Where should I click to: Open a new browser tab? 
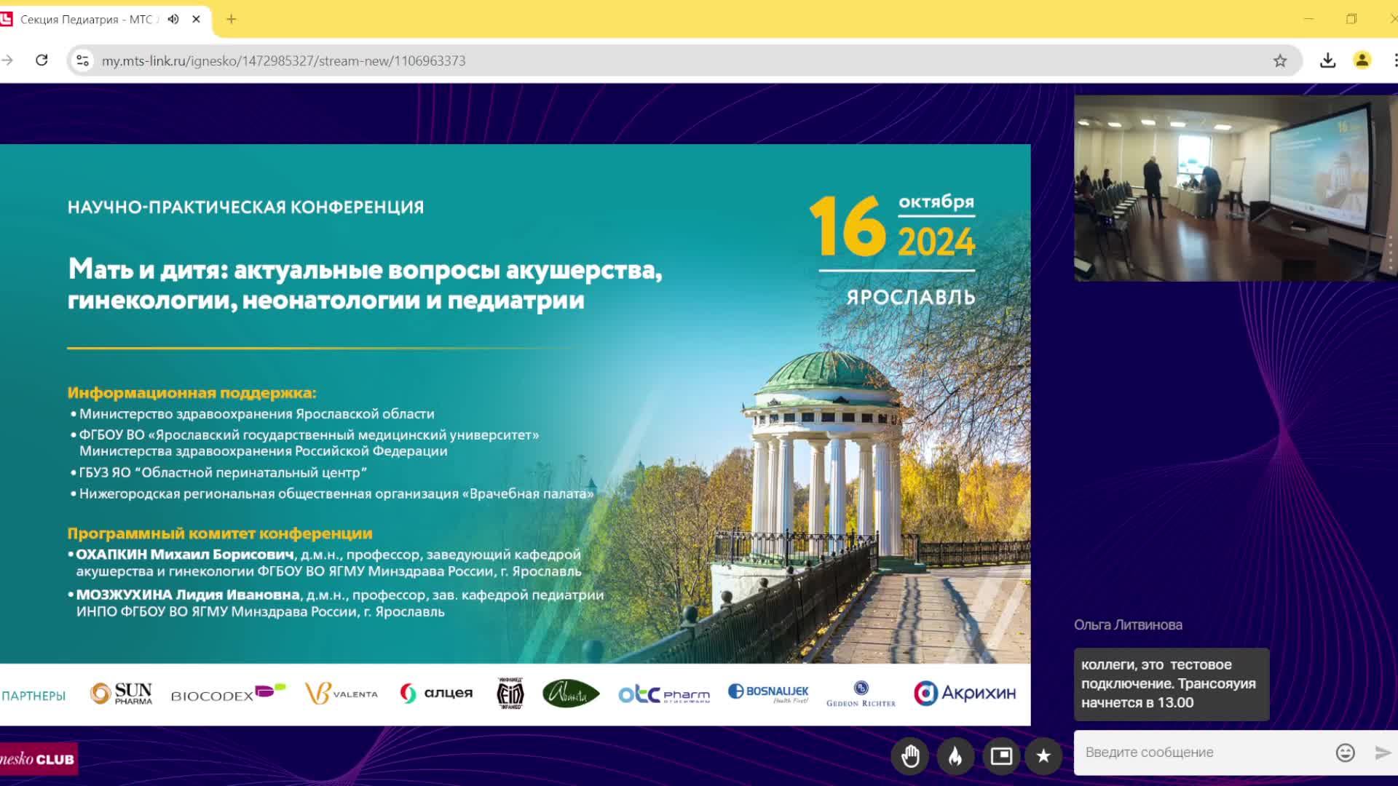(232, 20)
